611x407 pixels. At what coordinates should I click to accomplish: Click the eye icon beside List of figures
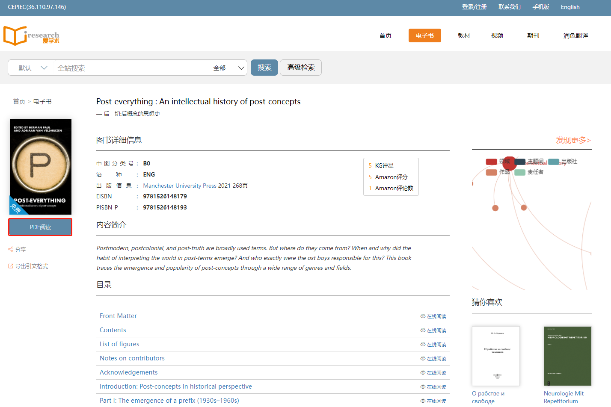pyautogui.click(x=423, y=345)
